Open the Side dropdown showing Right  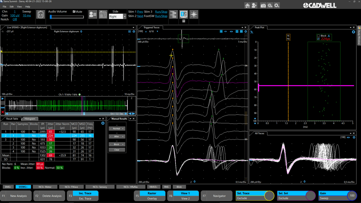(117, 16)
